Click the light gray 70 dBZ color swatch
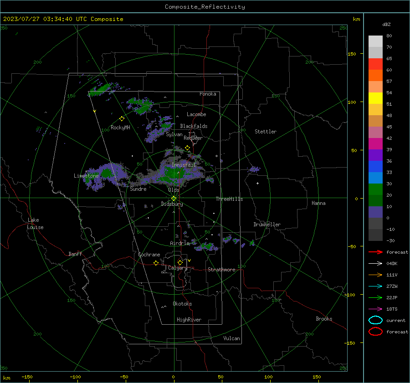410x383 pixels. point(375,41)
